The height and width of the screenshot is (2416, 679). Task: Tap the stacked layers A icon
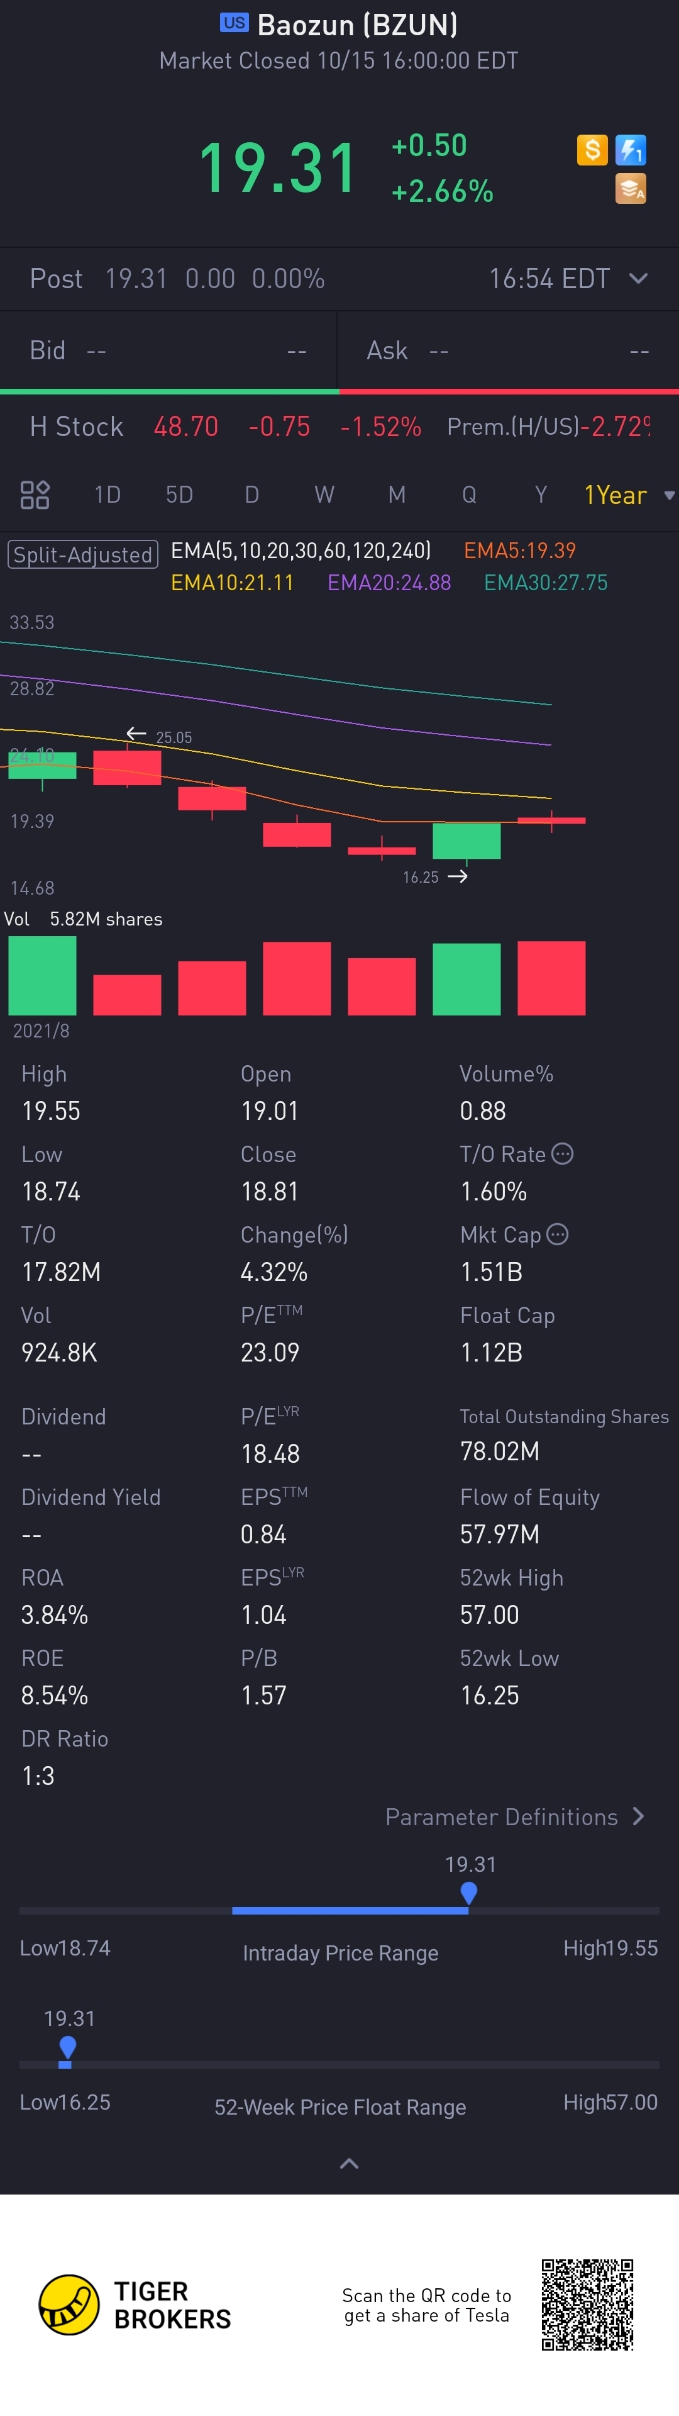pyautogui.click(x=630, y=189)
